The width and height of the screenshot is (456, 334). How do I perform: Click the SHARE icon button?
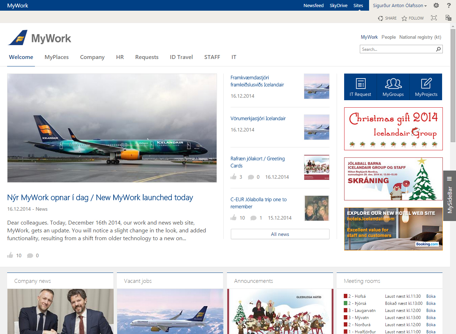pyautogui.click(x=387, y=18)
